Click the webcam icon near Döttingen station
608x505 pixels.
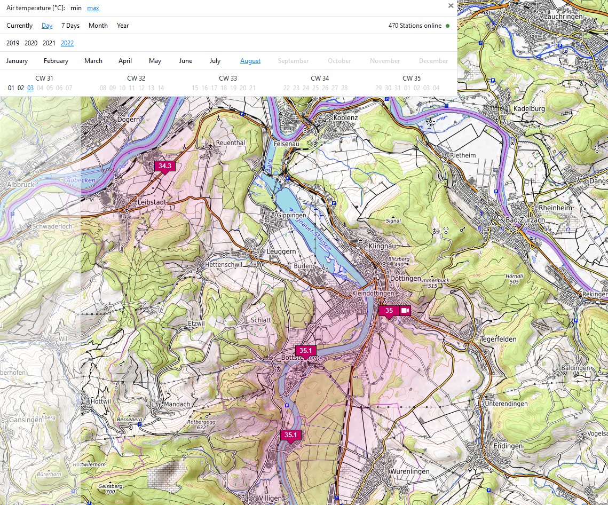[x=405, y=311]
